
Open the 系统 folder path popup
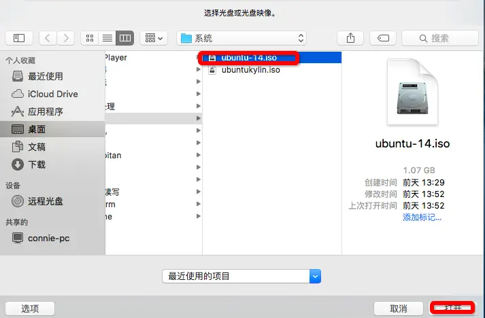pos(241,38)
